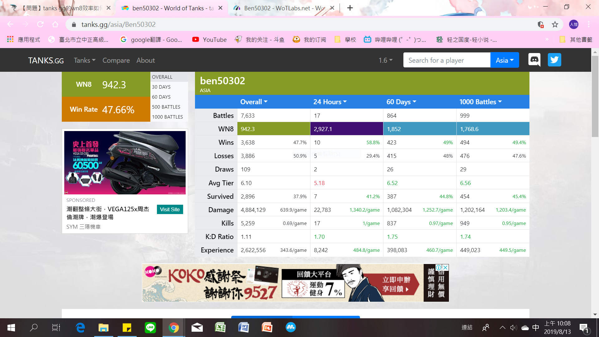Open new browser tab with plus

[350, 8]
